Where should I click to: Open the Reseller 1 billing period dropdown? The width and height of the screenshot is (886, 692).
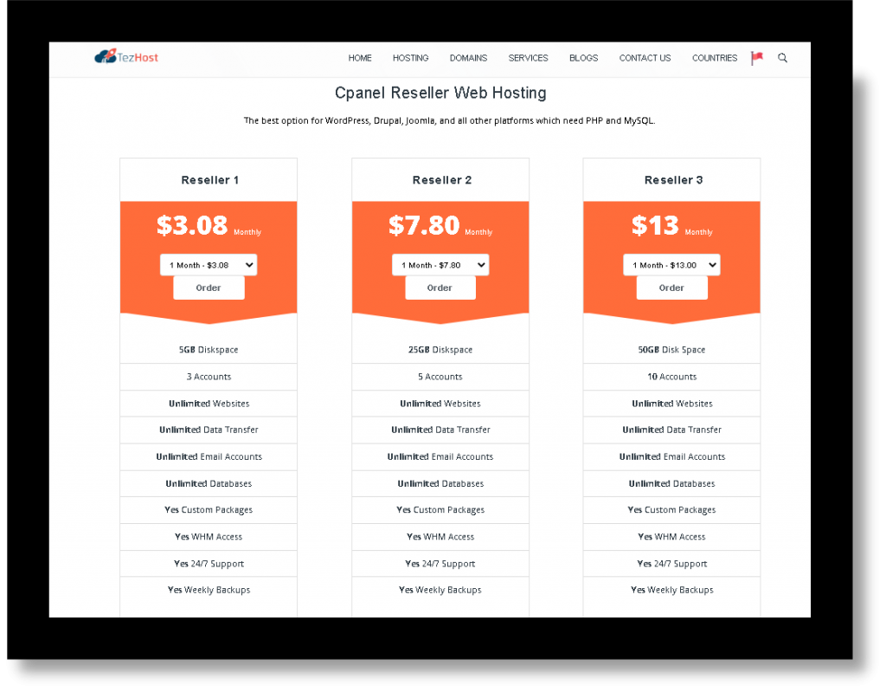click(209, 265)
